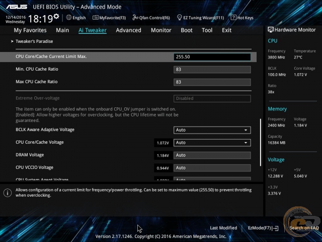The width and height of the screenshot is (322, 242).
Task: Click the Max CPU Cache Ratio field
Action: point(212,82)
